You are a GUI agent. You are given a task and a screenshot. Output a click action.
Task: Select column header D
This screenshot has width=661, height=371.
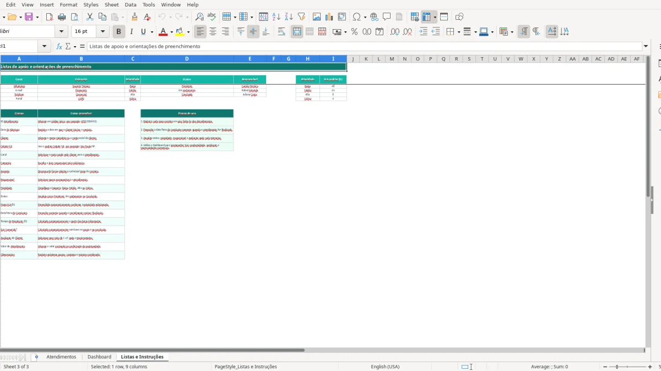[187, 59]
